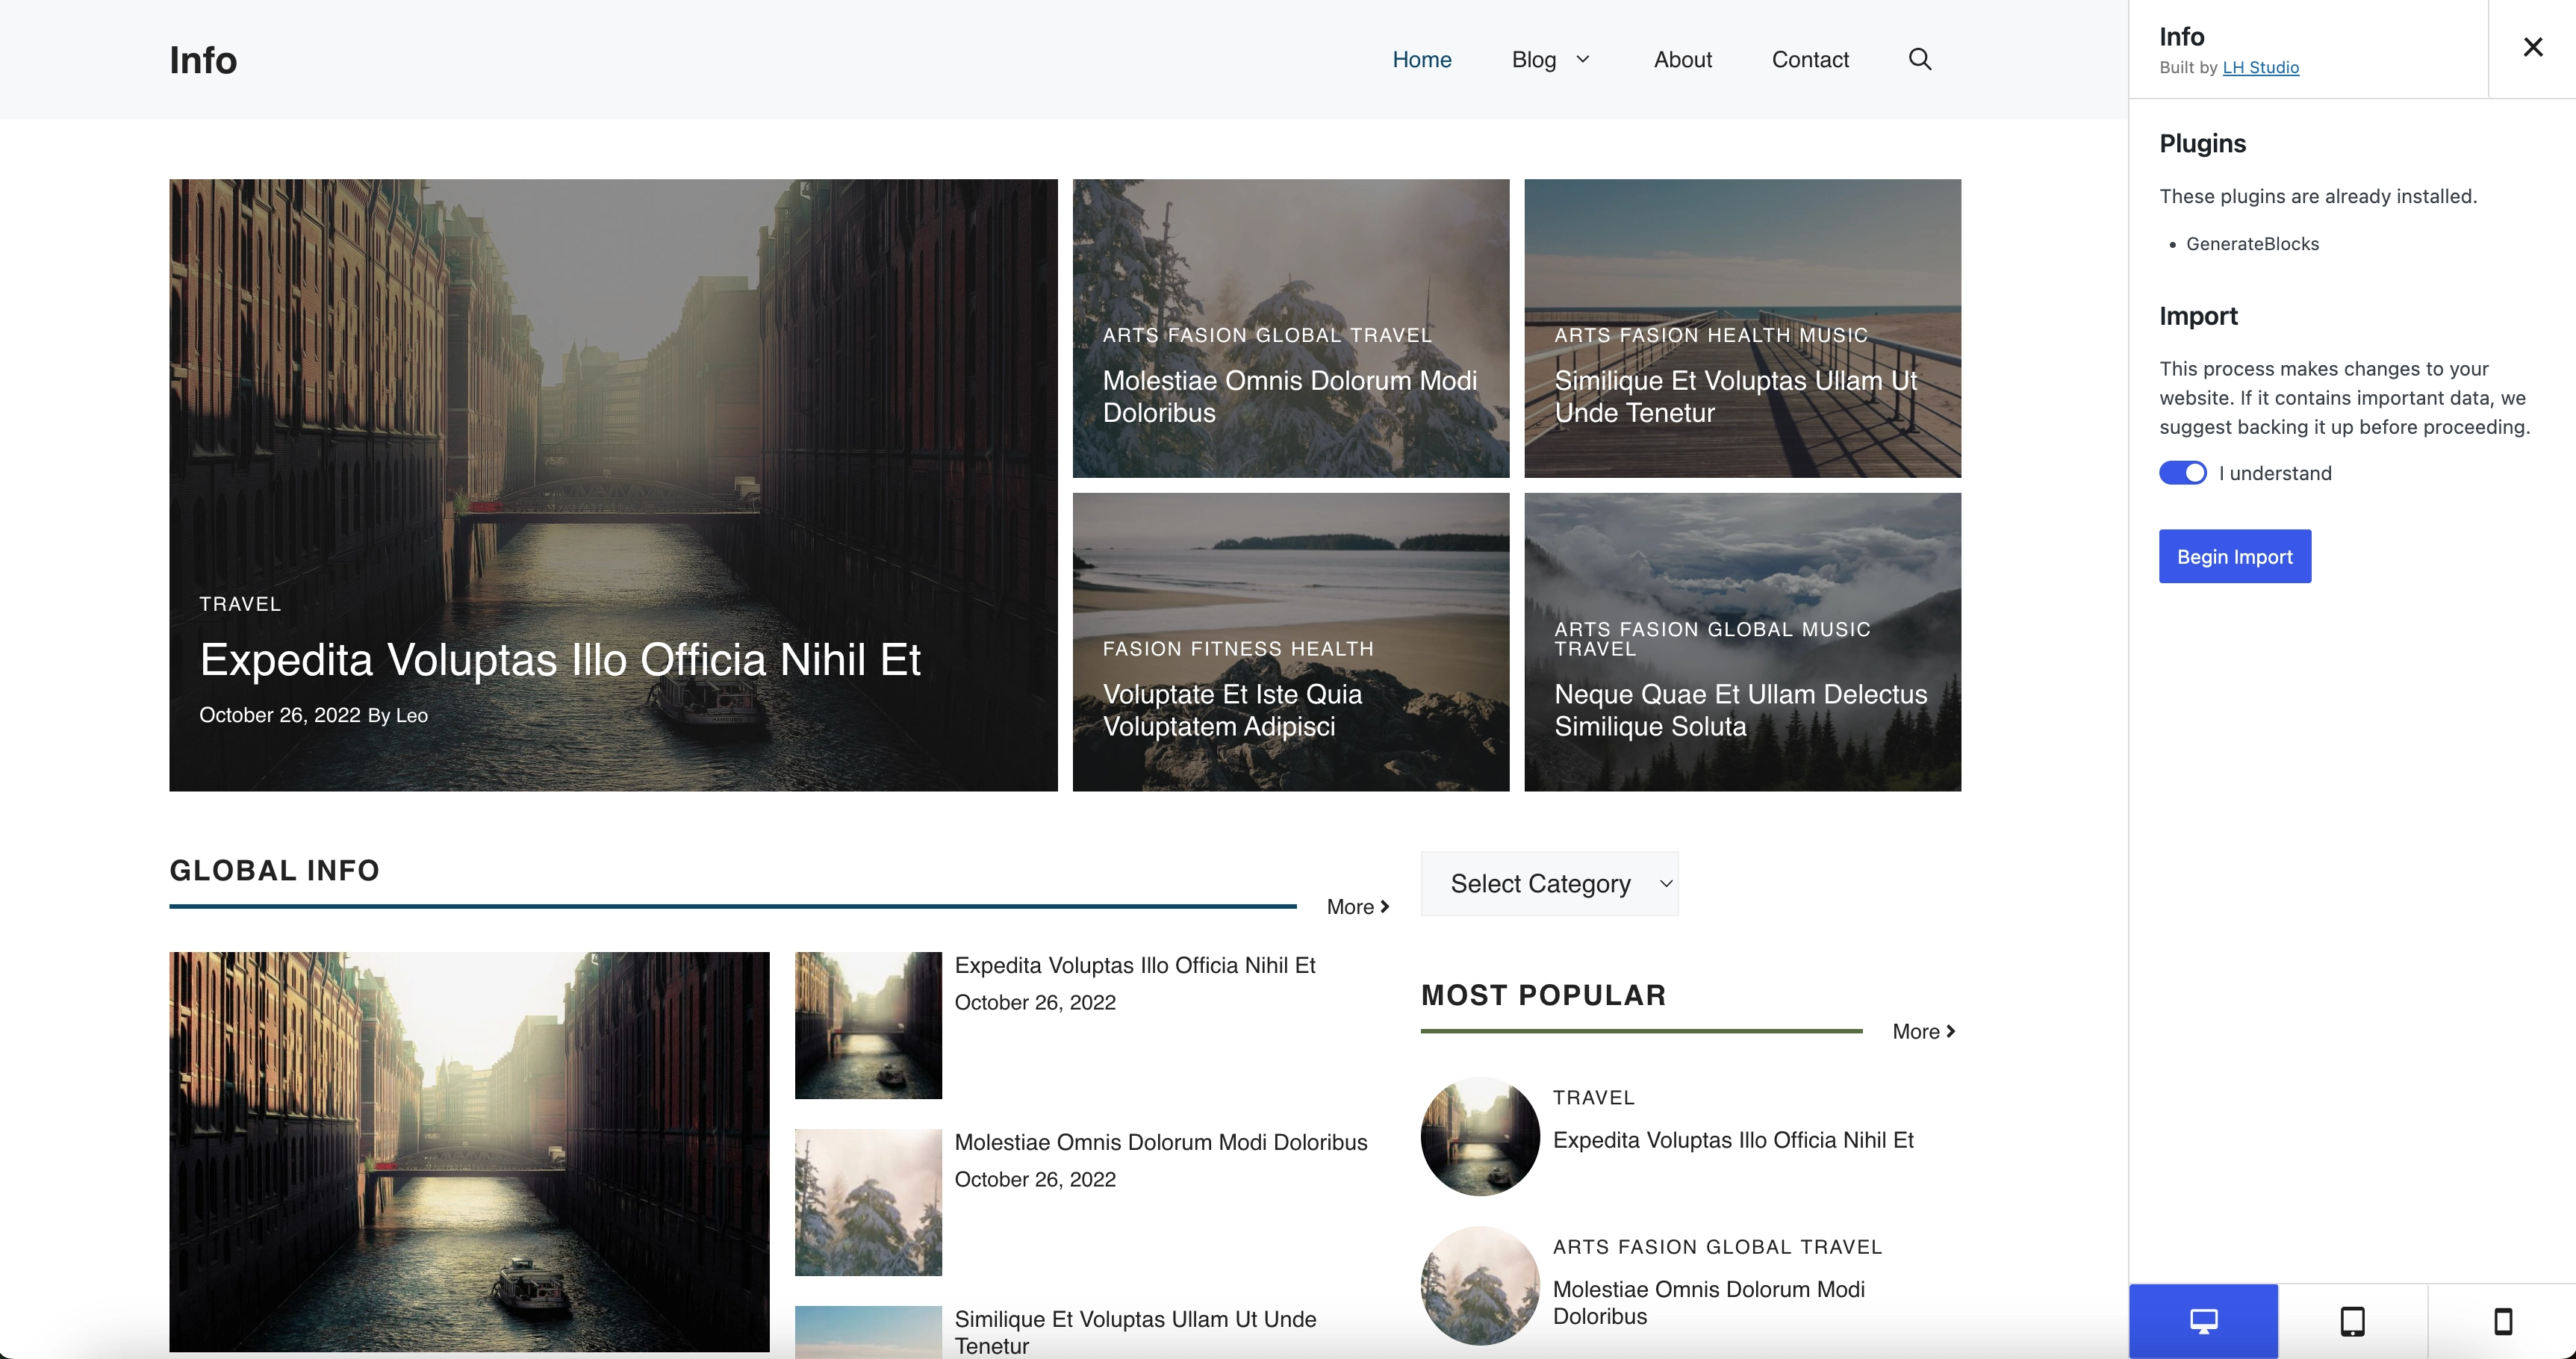Click TRAVEL label in Most Popular
This screenshot has height=1359, width=2576.
coord(1593,1097)
